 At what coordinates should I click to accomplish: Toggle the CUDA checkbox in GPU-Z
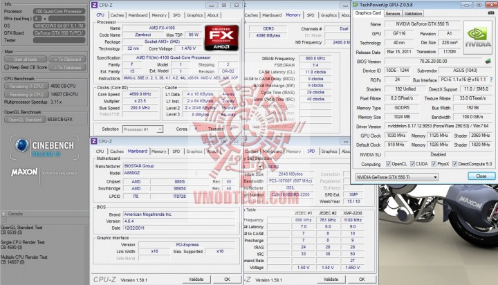(412, 164)
